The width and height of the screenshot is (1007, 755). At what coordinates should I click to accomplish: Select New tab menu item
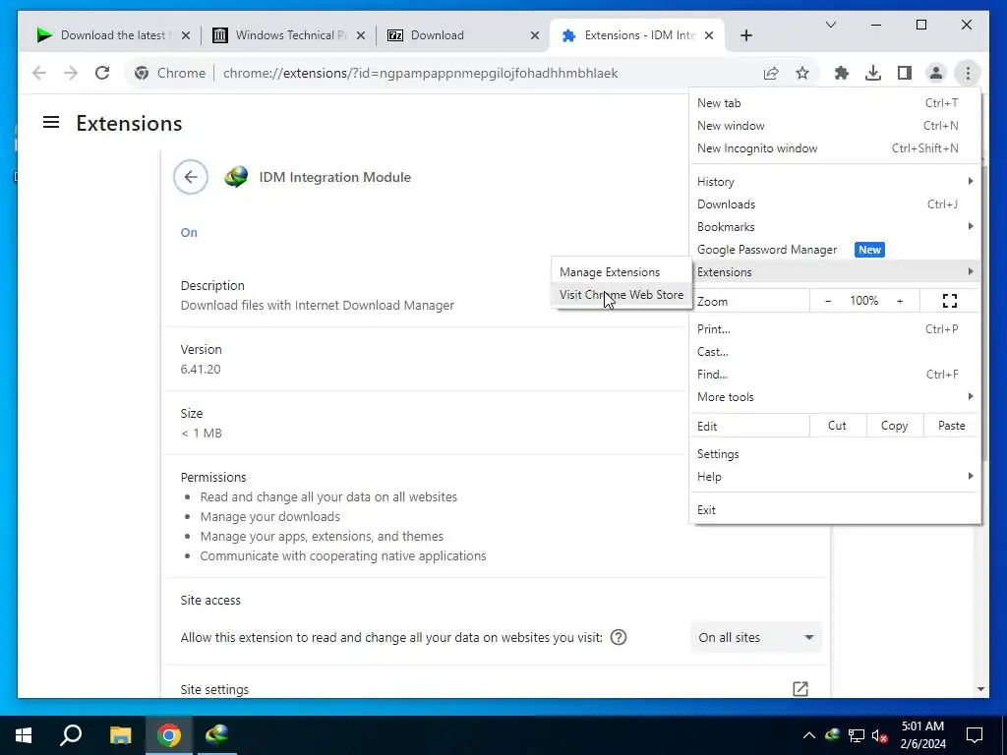(835, 102)
